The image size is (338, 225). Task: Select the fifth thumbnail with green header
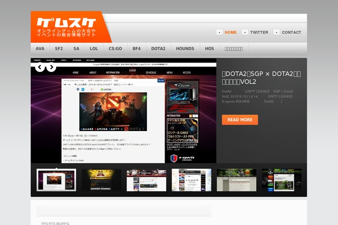(x=237, y=180)
